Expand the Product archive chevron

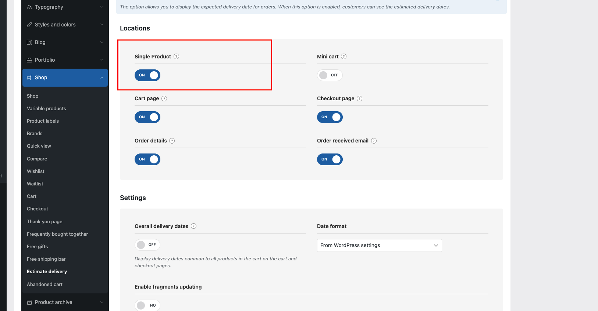(x=102, y=302)
